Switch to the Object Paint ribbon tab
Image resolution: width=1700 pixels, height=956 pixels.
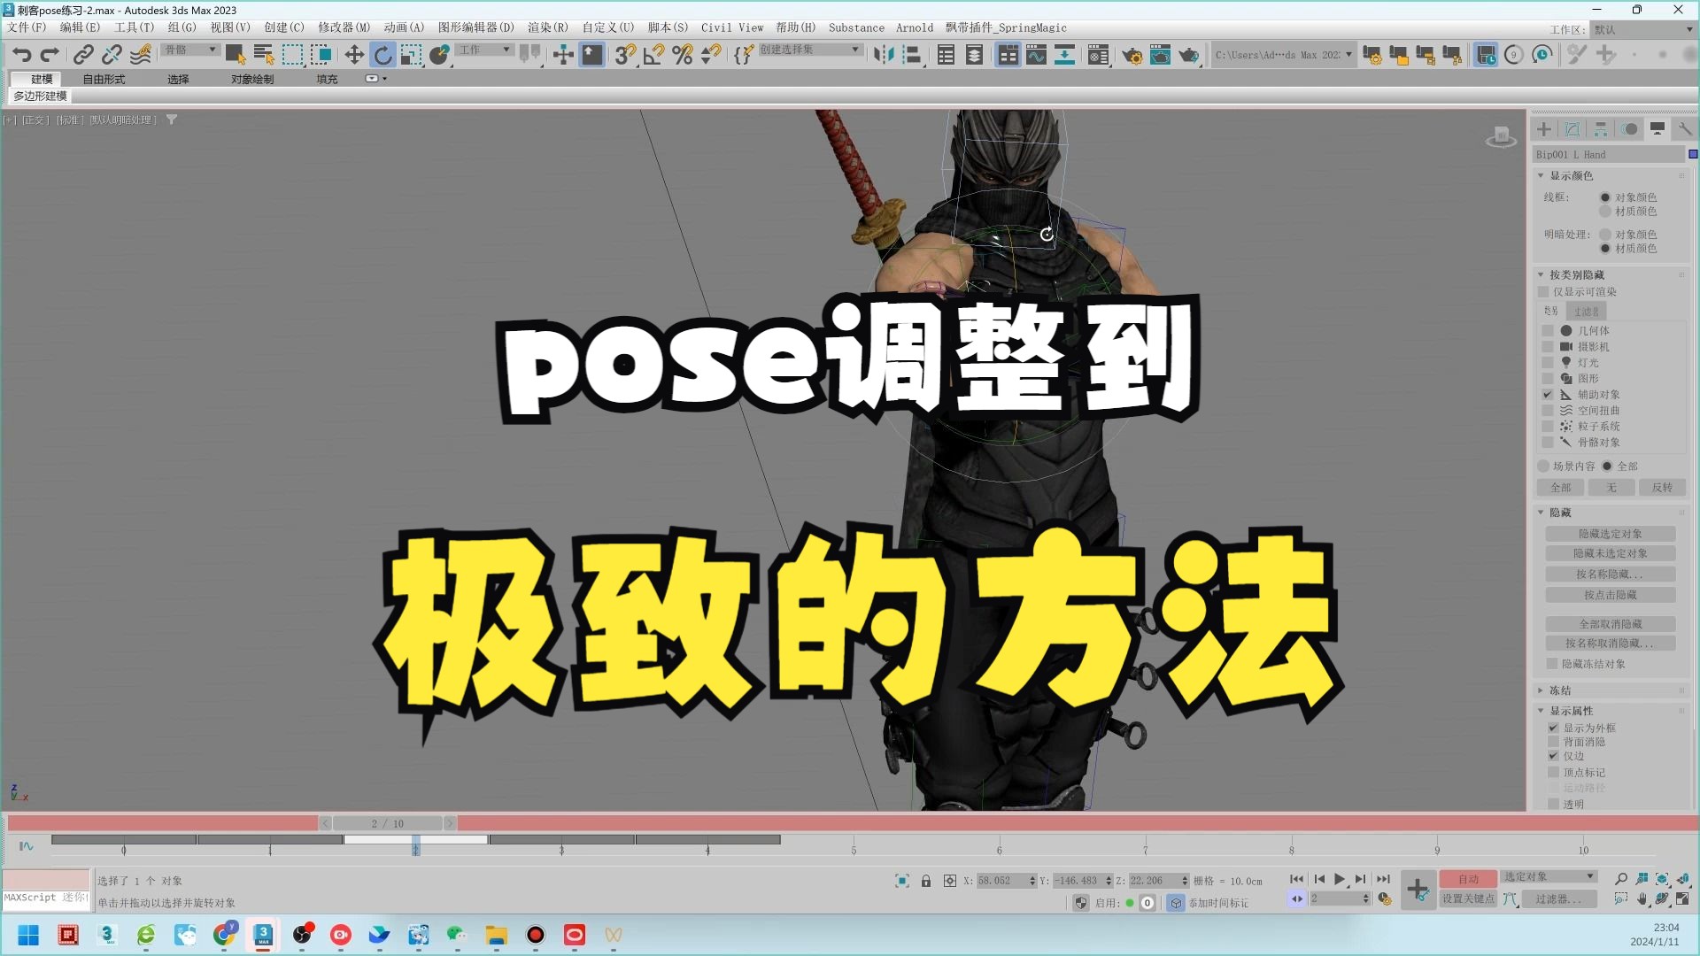tap(252, 79)
